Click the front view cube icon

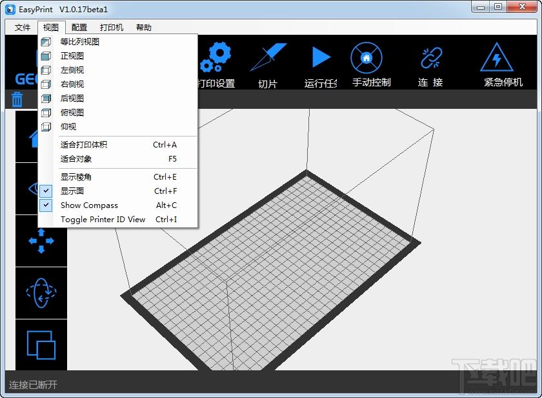click(x=46, y=56)
